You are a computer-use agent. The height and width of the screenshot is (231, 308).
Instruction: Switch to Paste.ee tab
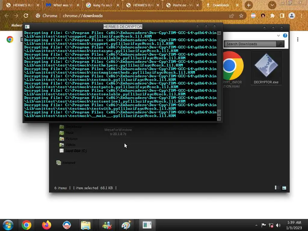[183, 5]
